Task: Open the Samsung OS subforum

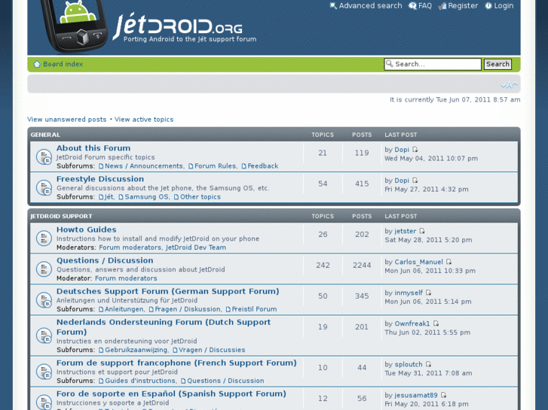Action: pyautogui.click(x=146, y=197)
